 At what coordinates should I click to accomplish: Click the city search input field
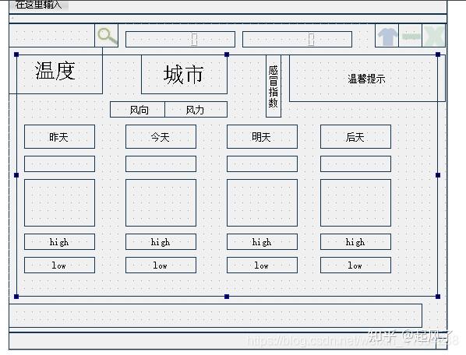(51, 36)
